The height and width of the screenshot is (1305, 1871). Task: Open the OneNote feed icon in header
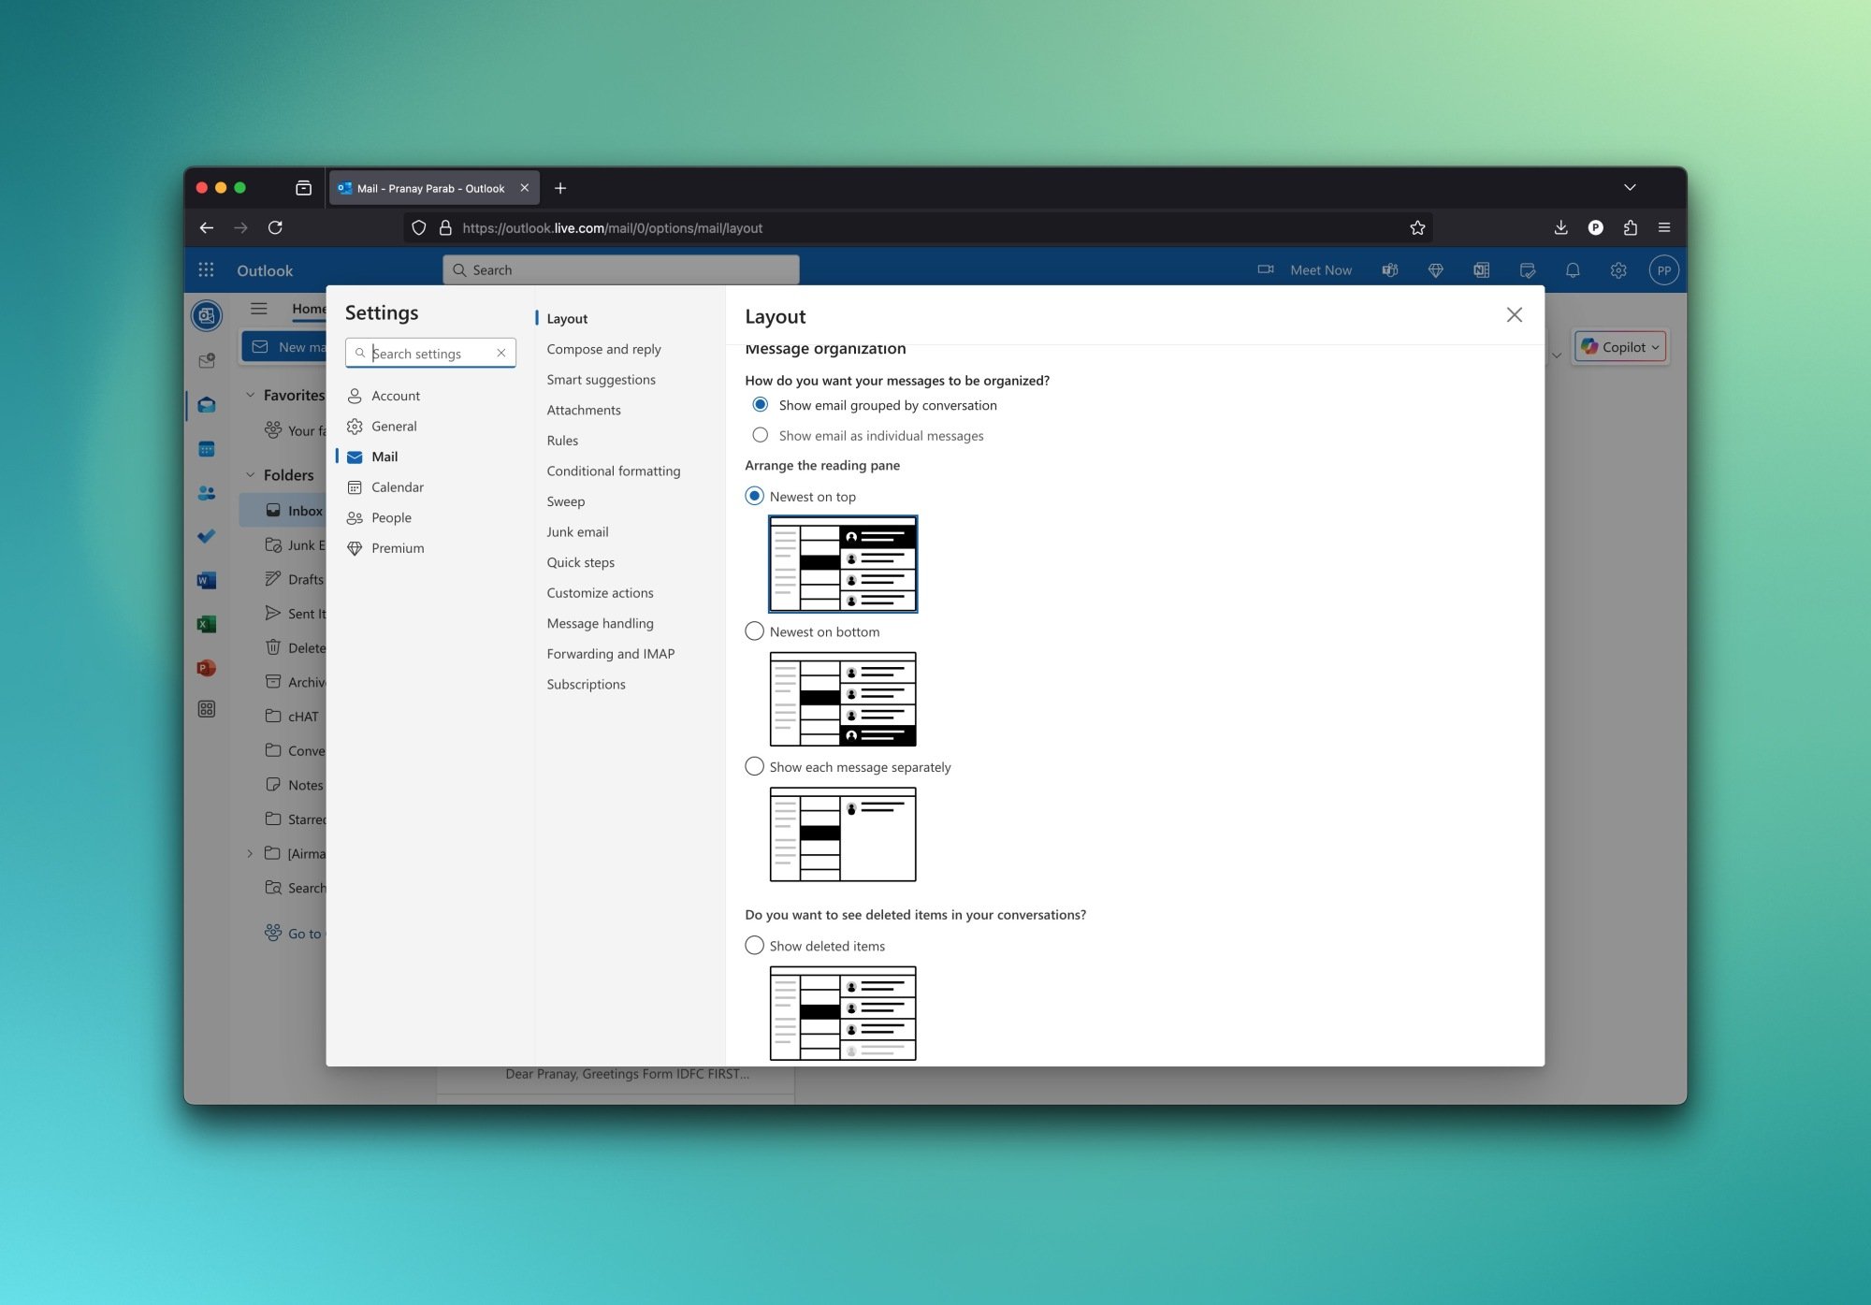pos(1481,270)
